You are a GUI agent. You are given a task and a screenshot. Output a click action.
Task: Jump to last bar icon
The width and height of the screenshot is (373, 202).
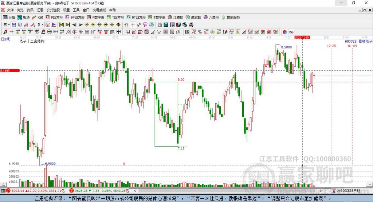tap(68, 25)
